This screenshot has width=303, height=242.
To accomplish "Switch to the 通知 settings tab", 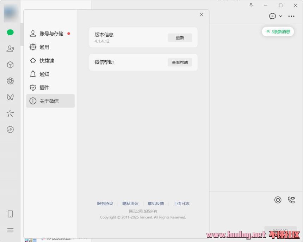I will [x=44, y=74].
